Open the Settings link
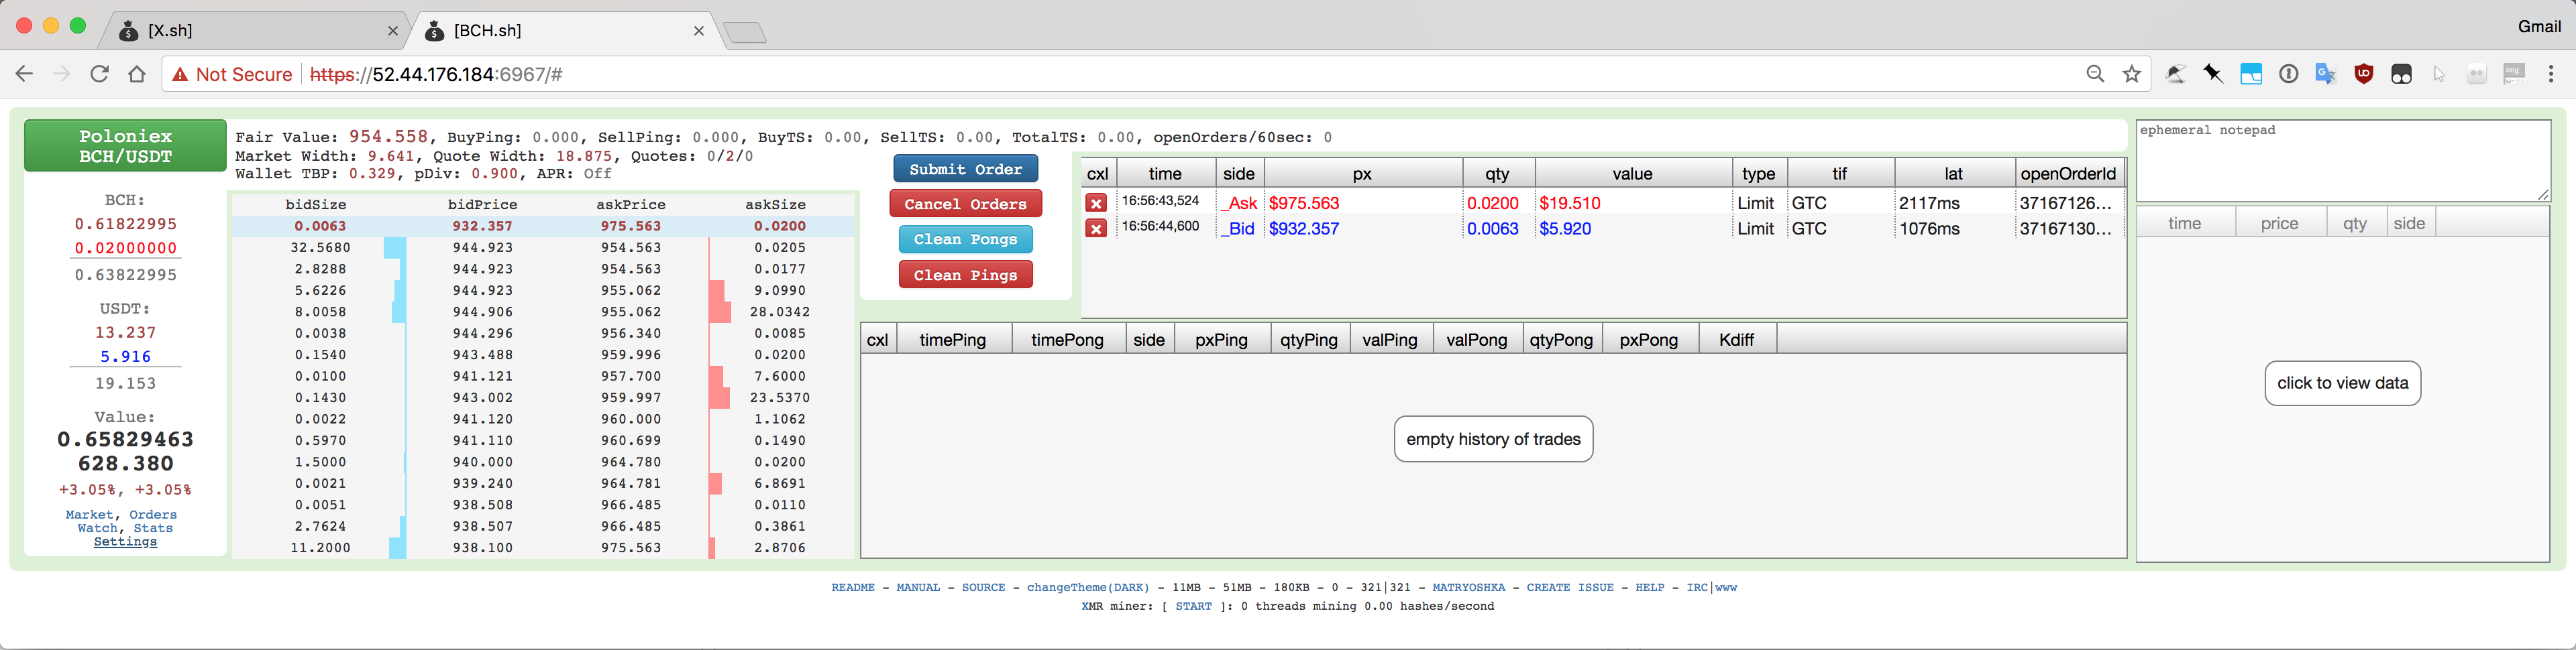Viewport: 2576px width, 650px height. pyautogui.click(x=125, y=542)
